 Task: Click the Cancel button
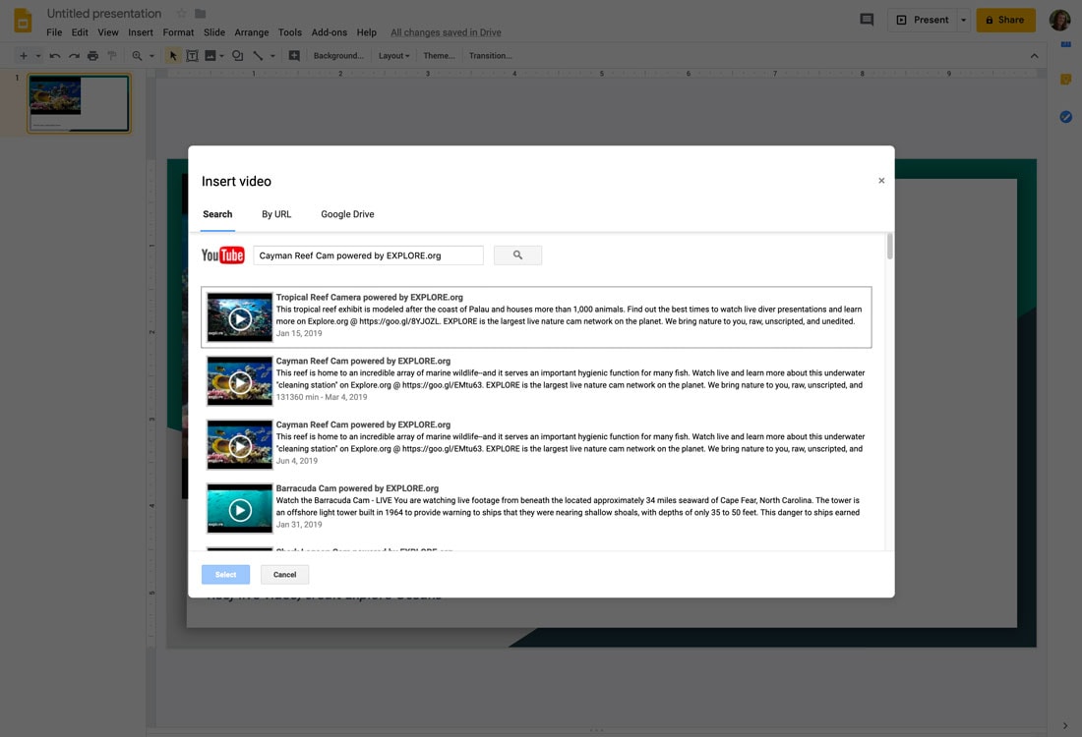pyautogui.click(x=284, y=574)
